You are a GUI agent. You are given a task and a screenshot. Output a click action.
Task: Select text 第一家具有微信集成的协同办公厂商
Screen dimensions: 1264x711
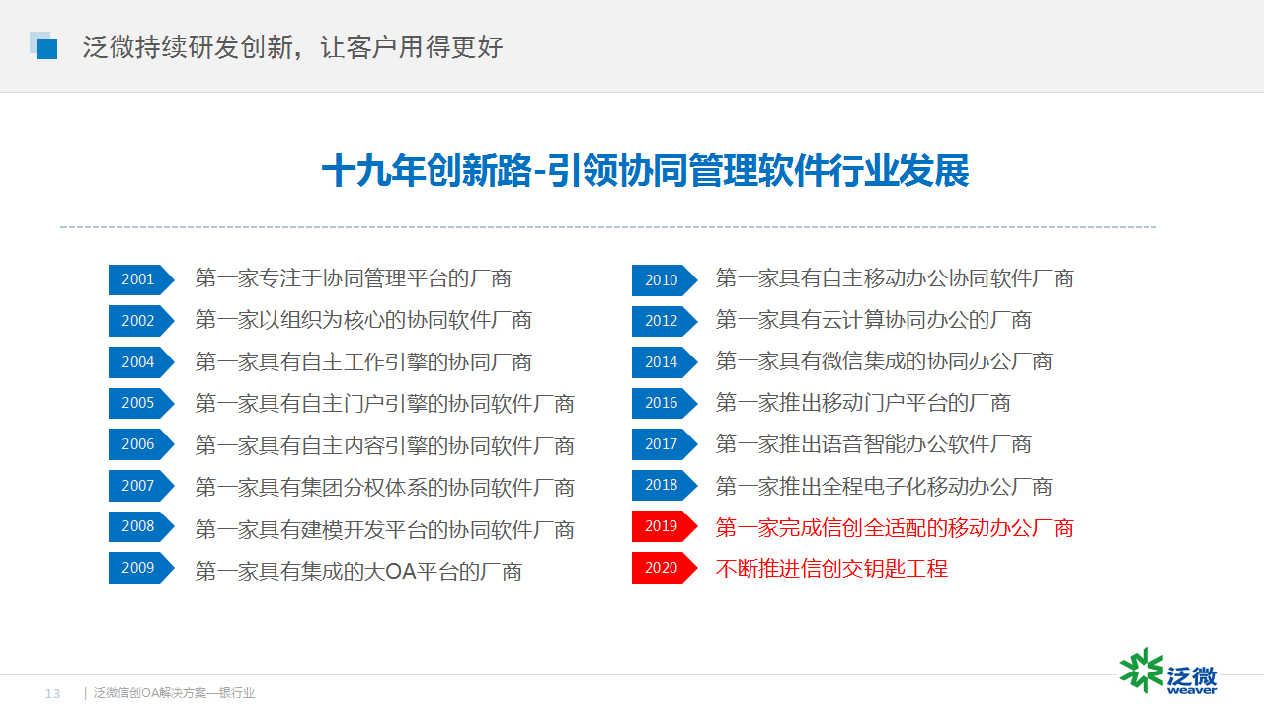[884, 361]
